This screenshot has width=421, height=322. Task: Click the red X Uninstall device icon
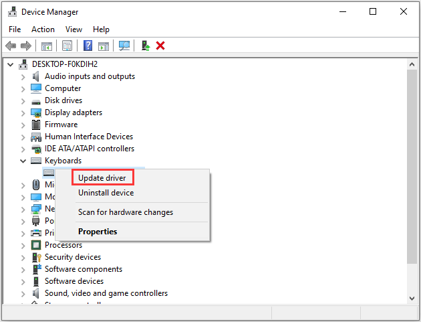point(160,46)
